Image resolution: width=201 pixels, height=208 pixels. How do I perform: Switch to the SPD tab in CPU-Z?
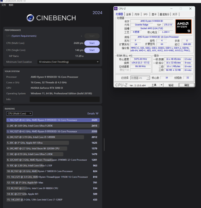pos(145,14)
